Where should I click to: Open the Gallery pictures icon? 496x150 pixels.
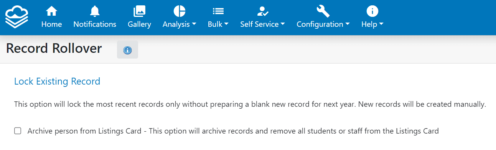tap(139, 11)
